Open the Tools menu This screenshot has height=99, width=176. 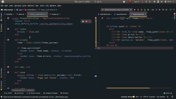coord(42,5)
